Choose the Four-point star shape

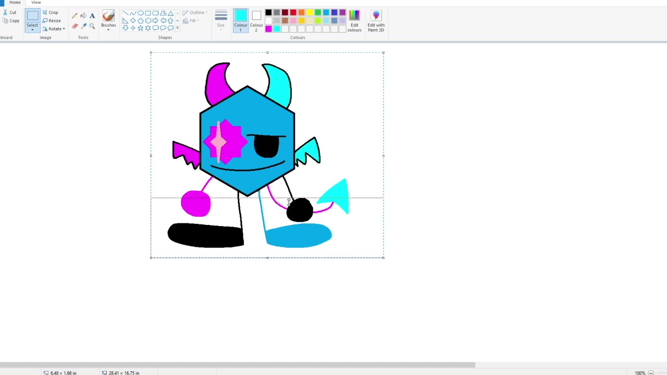click(133, 28)
